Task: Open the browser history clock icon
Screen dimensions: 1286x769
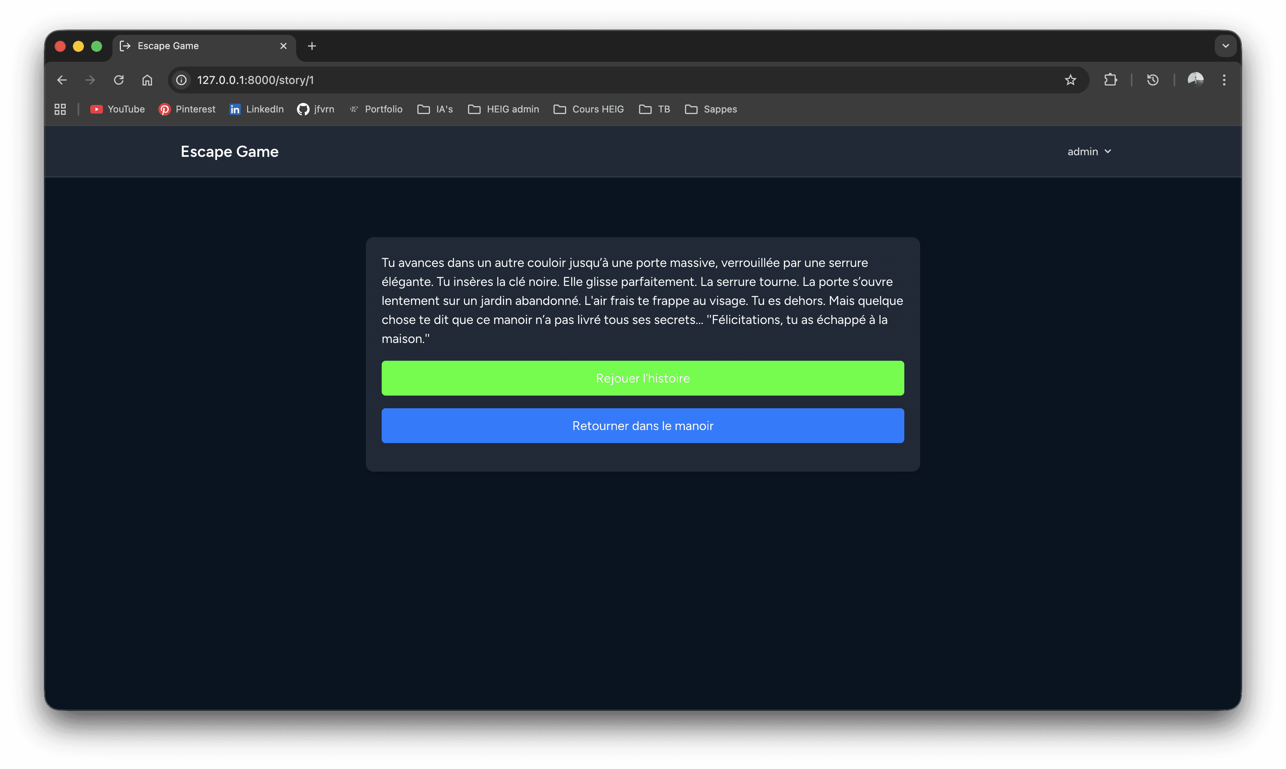Action: tap(1153, 80)
